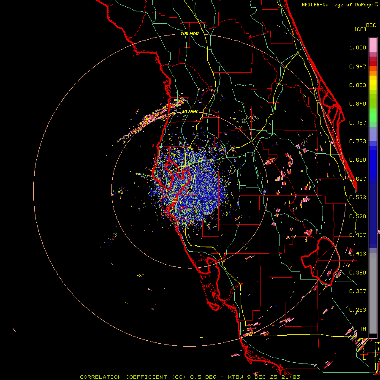The image size is (380, 380).
Task: Pick the dark red swatch in color scale
Action: (373, 63)
